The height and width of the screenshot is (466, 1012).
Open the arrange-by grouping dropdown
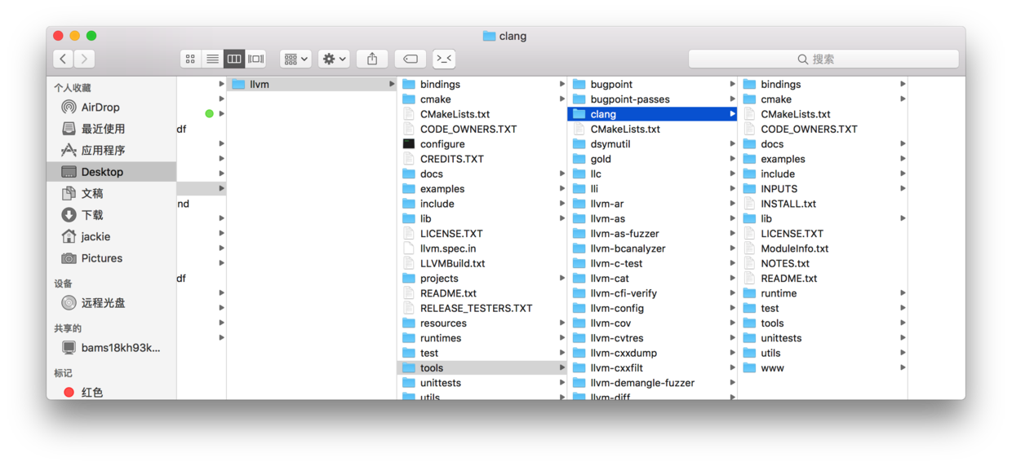pos(295,59)
